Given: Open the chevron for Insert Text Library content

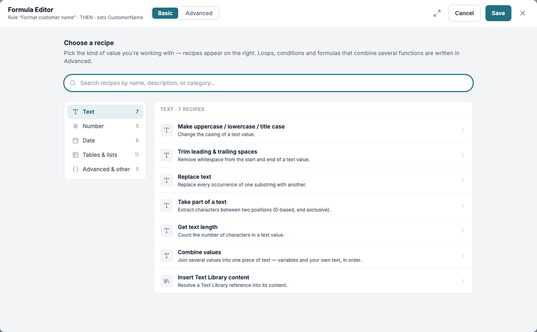Looking at the screenshot, I should tap(463, 281).
